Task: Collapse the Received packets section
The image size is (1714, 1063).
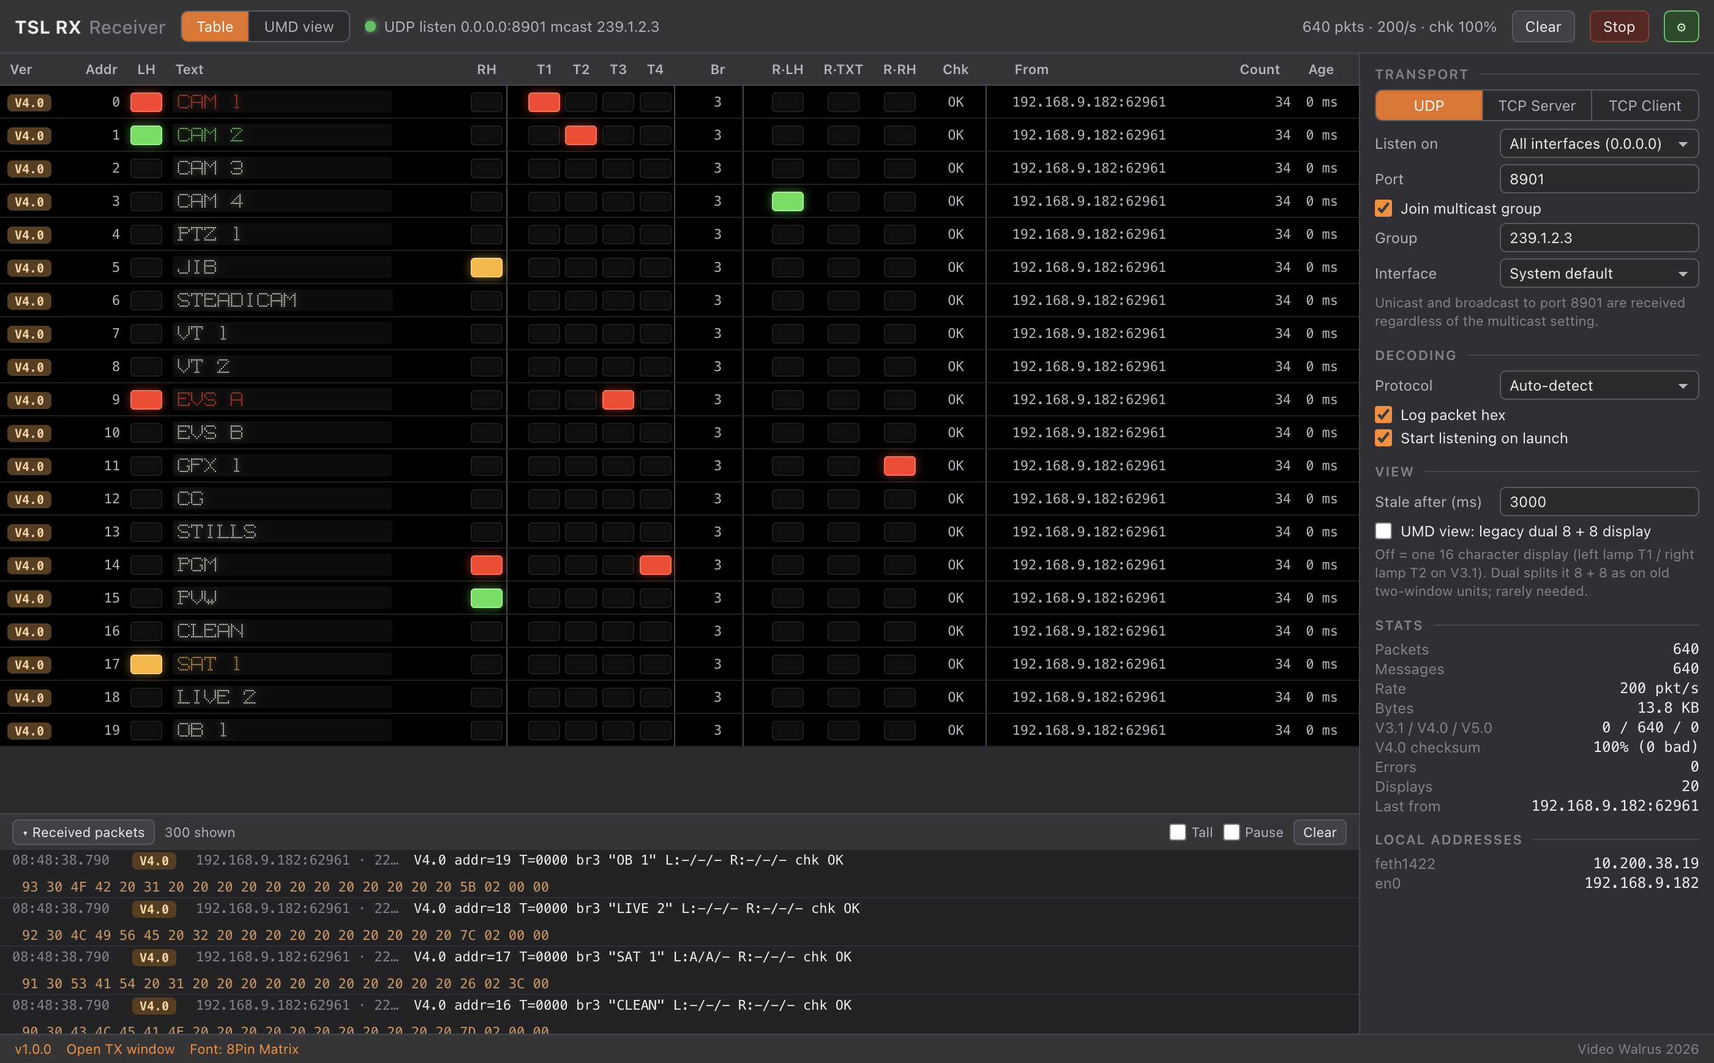Action: (x=84, y=832)
